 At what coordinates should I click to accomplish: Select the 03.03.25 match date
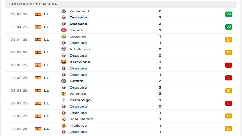point(19,90)
